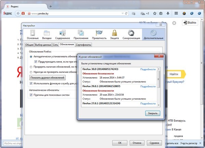Click the Закрыть button in update log
Screen dimensions: 205x148
[153, 113]
